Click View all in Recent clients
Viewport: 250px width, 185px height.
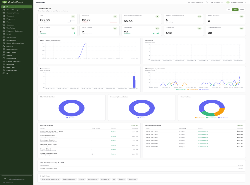135,125
